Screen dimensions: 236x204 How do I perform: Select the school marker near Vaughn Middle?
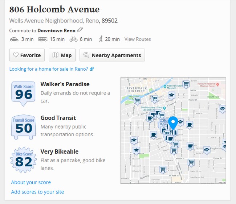pos(207,149)
